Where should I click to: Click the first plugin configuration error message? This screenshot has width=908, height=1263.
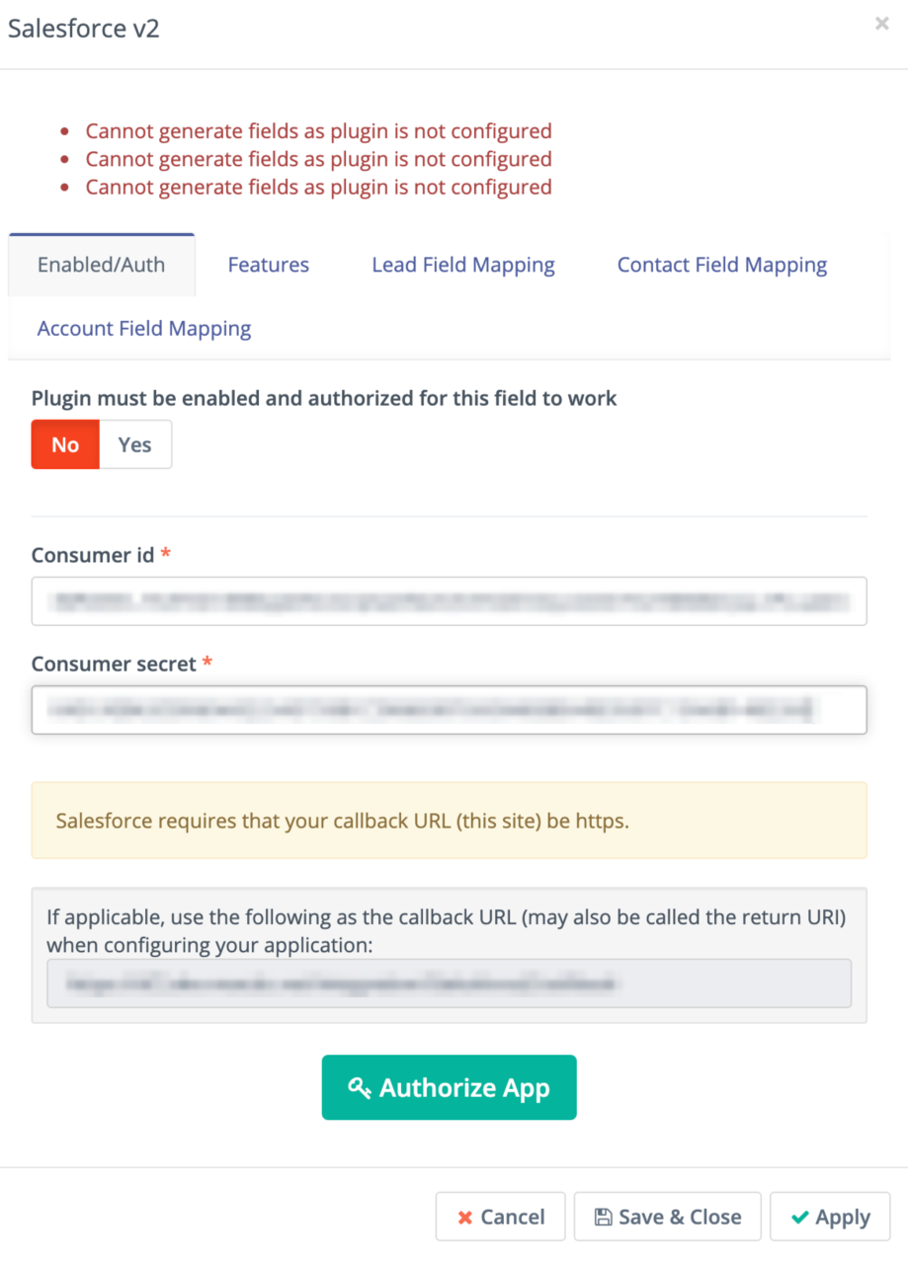click(x=319, y=130)
